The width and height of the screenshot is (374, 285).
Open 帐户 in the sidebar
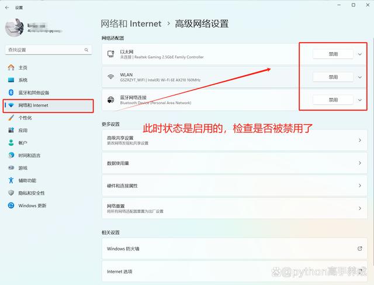tap(49, 143)
